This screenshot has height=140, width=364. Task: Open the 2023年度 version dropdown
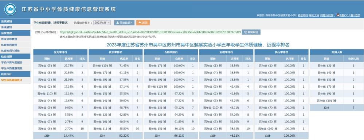(x=102, y=23)
